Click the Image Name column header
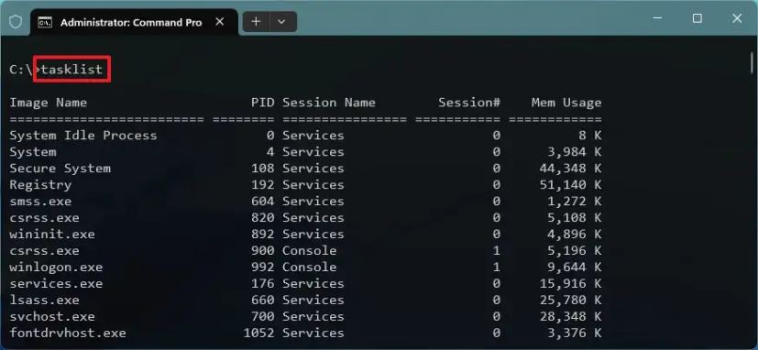Viewport: 758px width, 350px height. [49, 103]
